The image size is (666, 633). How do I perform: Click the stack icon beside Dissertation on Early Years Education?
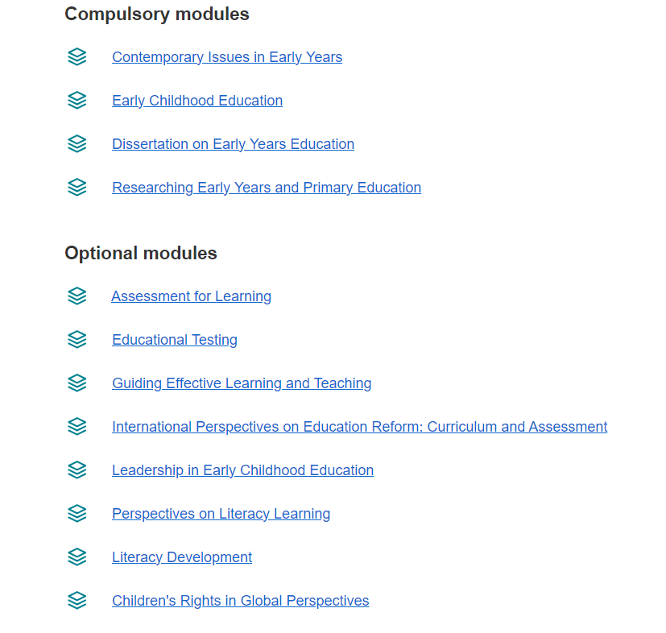(x=77, y=144)
